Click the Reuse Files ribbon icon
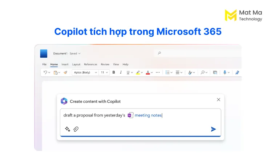 coord(215,73)
